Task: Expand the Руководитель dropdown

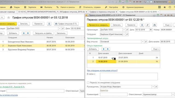Action: pyautogui.click(x=153, y=87)
